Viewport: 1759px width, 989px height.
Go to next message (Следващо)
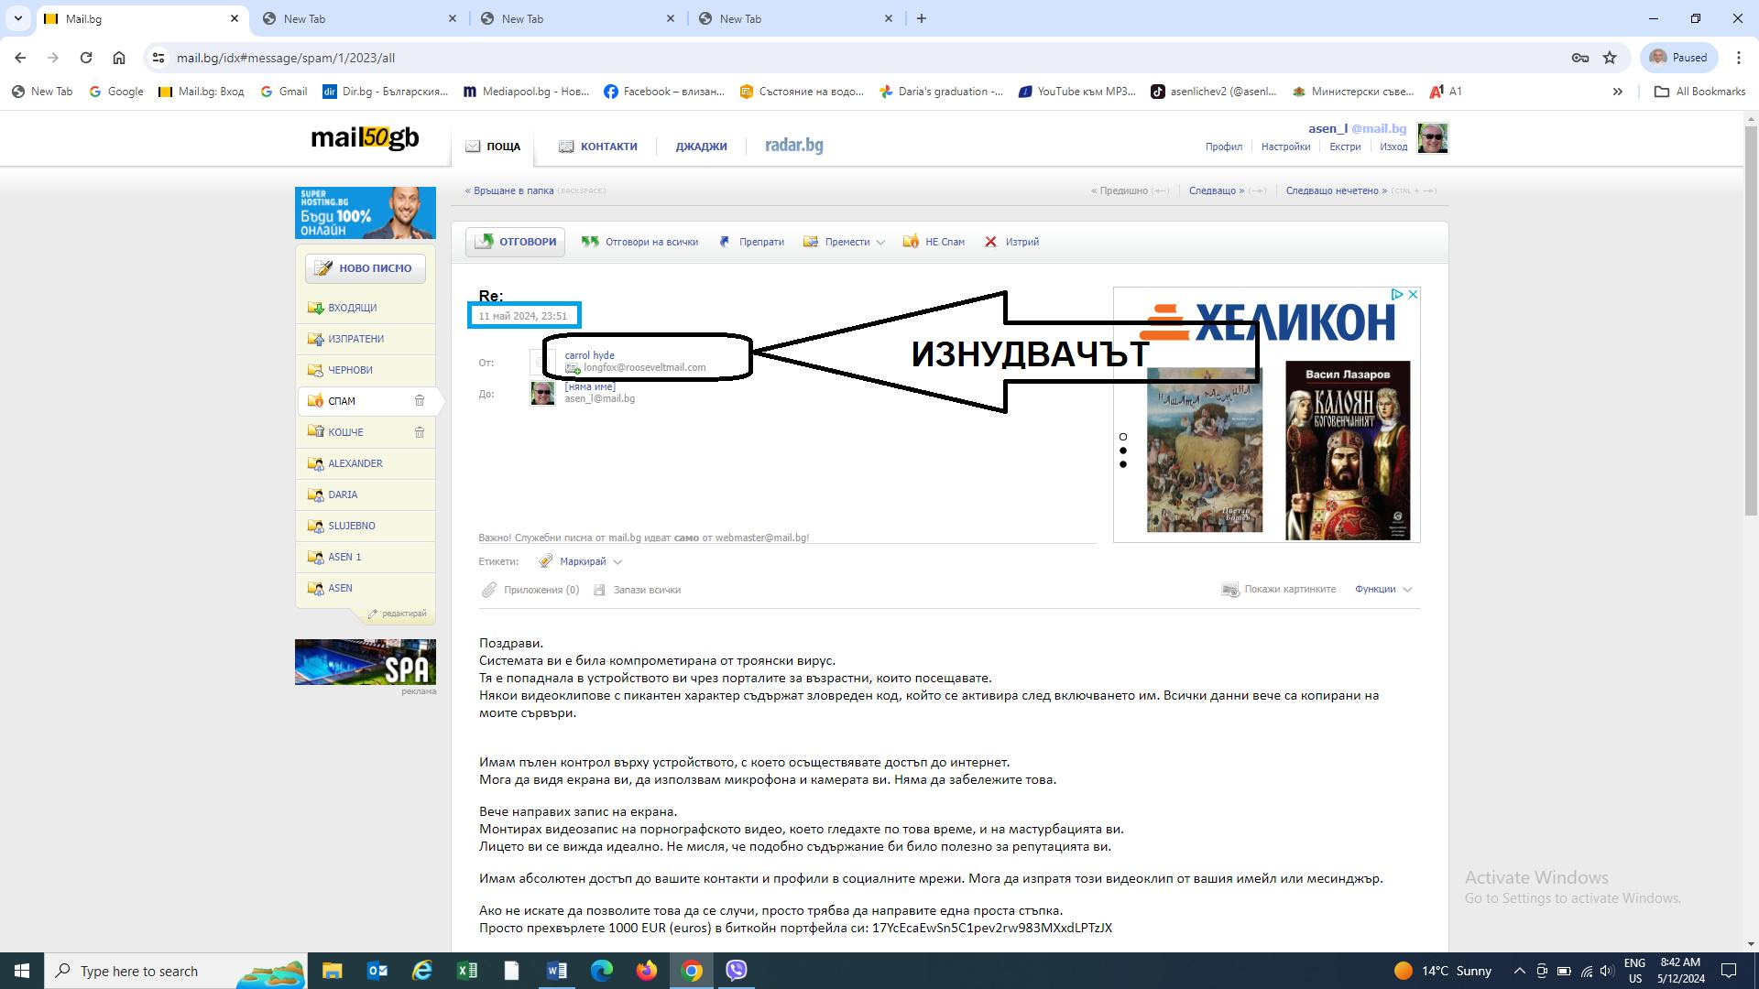[x=1216, y=190]
